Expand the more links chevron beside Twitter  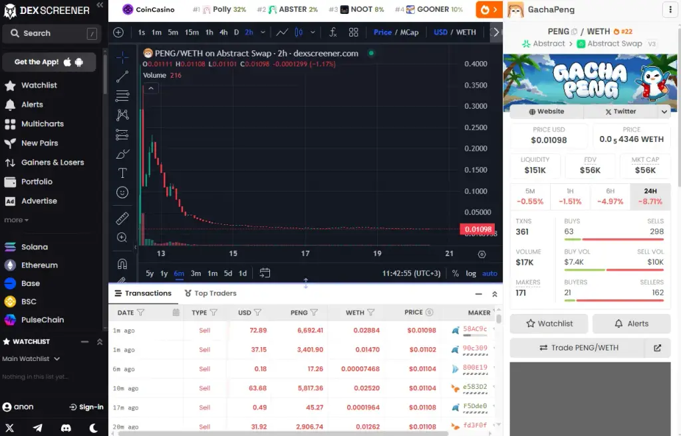point(664,111)
